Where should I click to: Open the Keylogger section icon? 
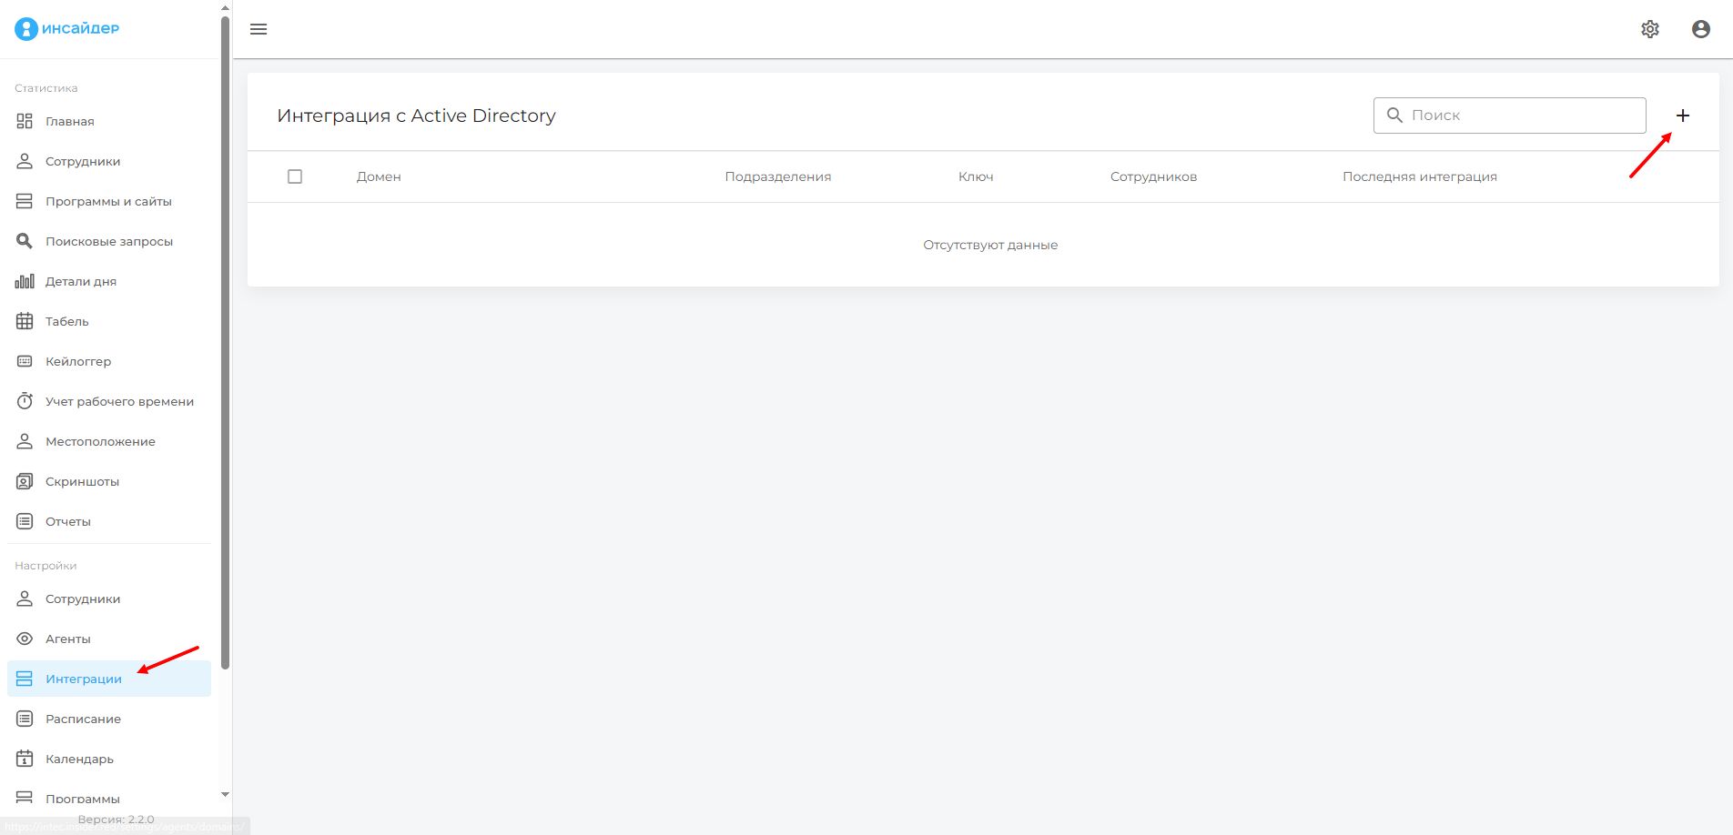[25, 361]
